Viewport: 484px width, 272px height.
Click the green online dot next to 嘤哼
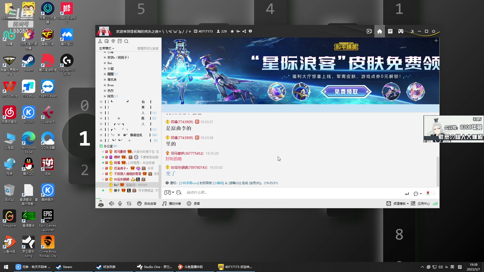point(103,157)
